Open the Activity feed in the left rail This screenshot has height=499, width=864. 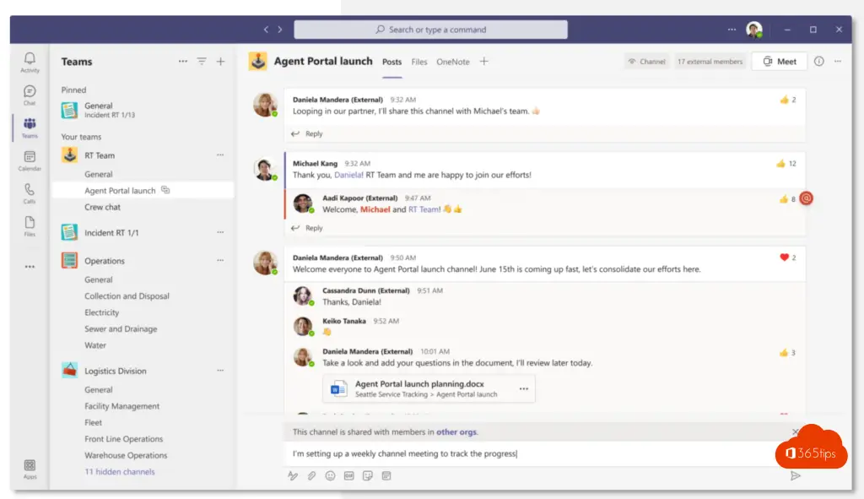pyautogui.click(x=30, y=62)
